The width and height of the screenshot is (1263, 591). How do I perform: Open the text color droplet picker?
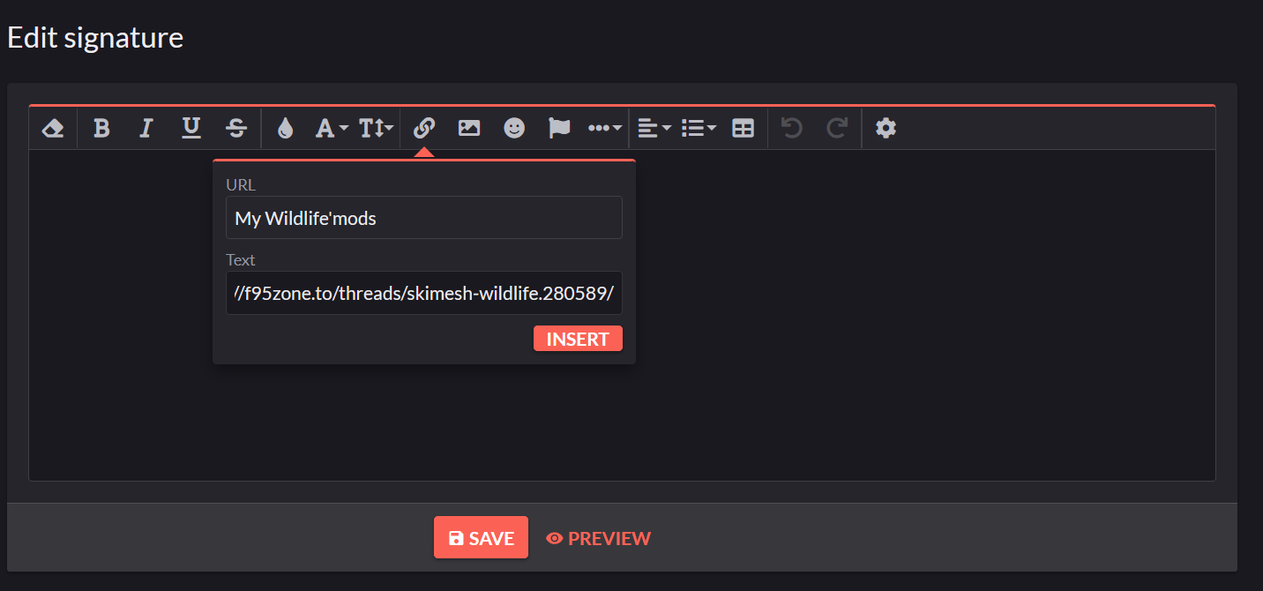pyautogui.click(x=284, y=129)
